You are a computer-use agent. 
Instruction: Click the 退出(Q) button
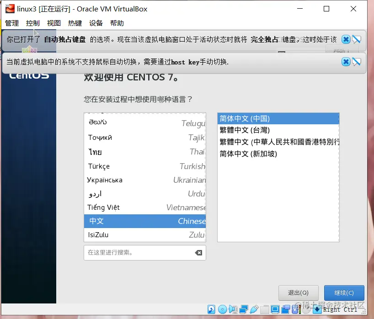coord(299,293)
